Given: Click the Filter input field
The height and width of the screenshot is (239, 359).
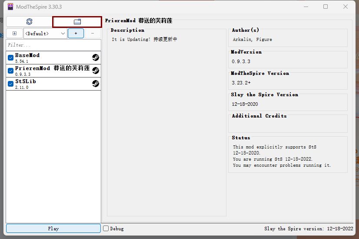Looking at the screenshot, I should coord(53,45).
